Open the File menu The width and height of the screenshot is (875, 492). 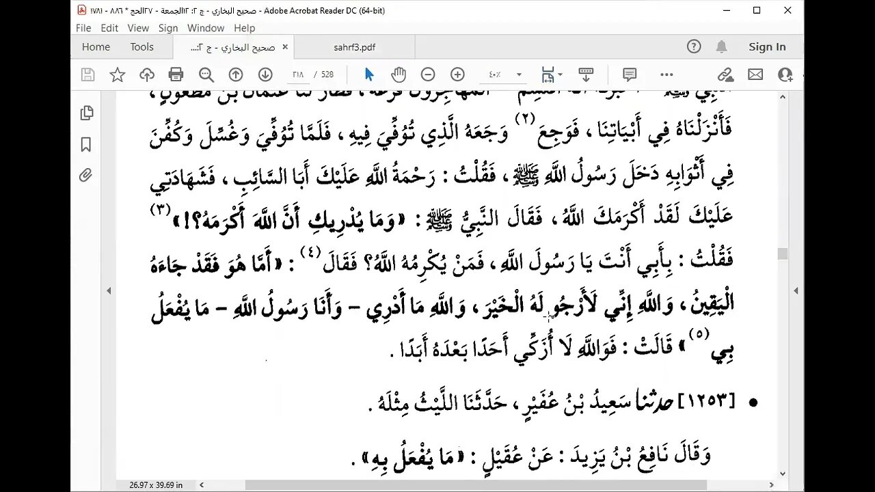coord(83,28)
